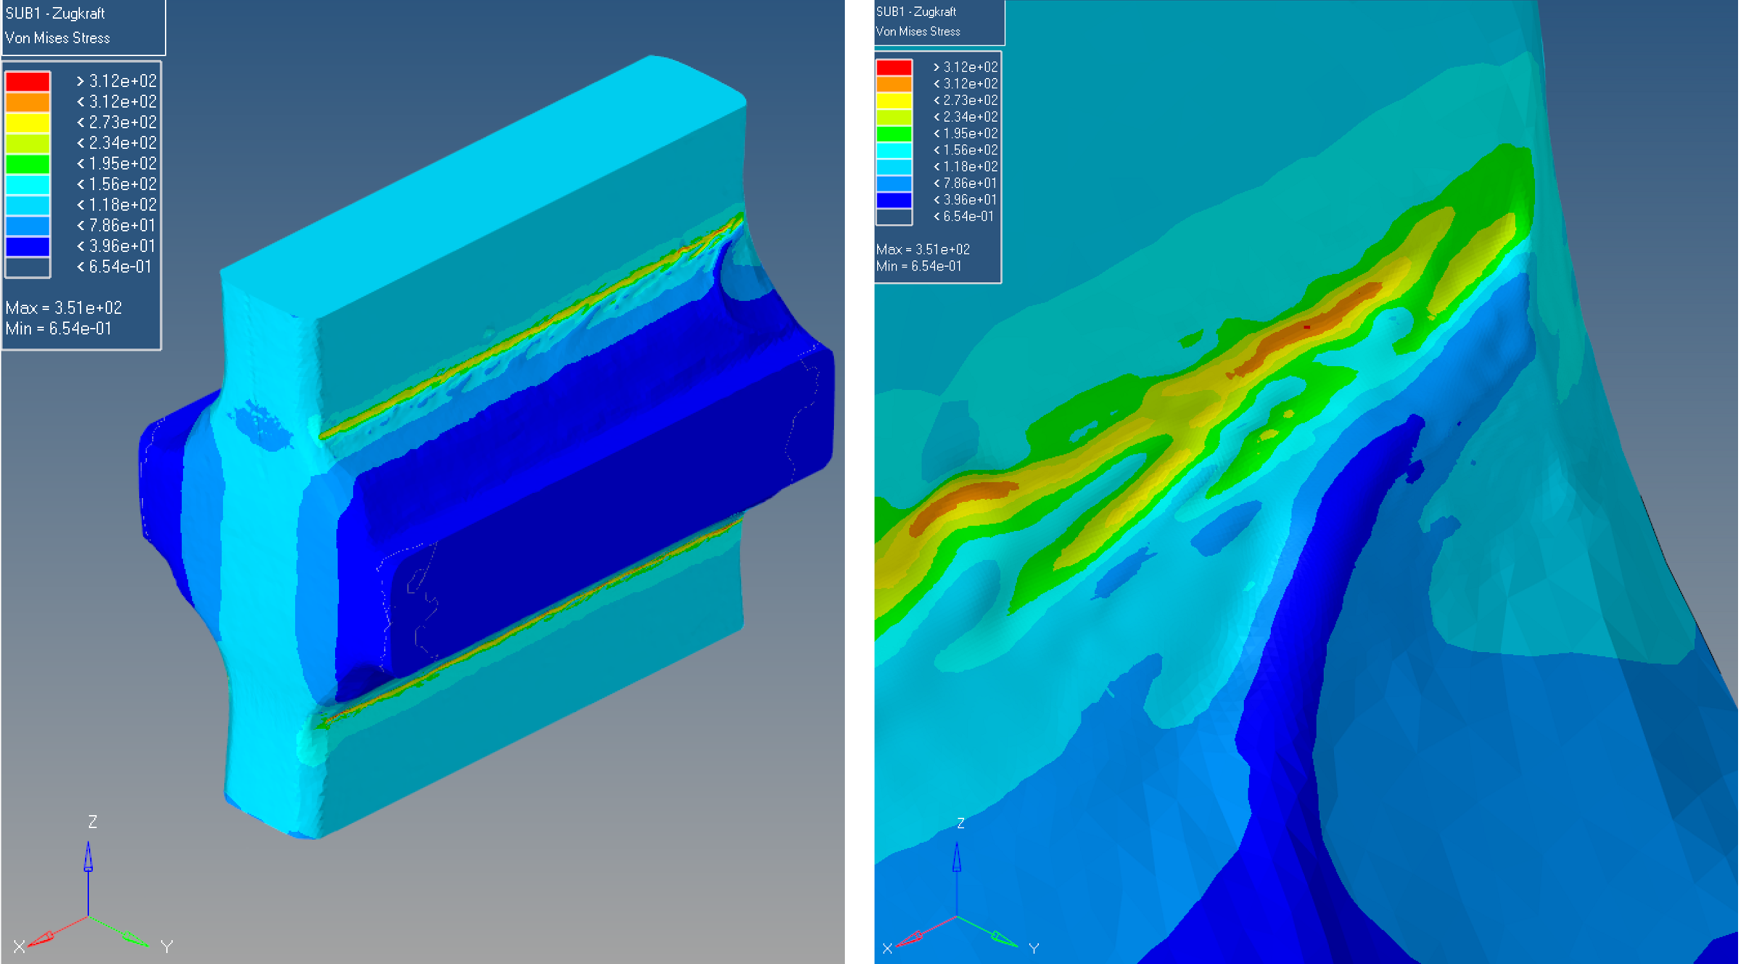The height and width of the screenshot is (964, 1740).
Task: Select the yellow stress band 2.73e+02
Action: 27,122
